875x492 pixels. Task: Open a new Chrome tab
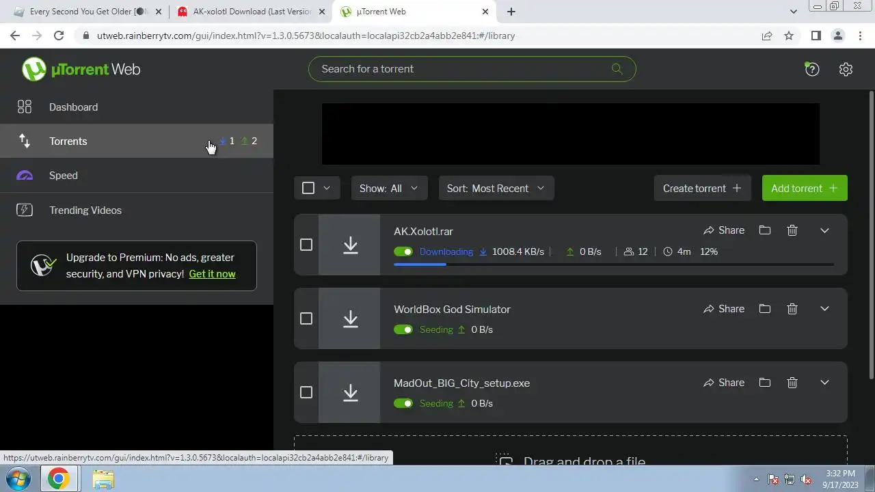point(511,12)
